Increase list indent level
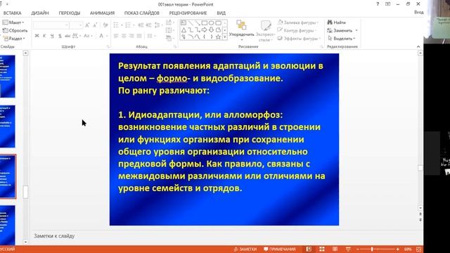Viewport: 450px width, 253px height. 148,25
